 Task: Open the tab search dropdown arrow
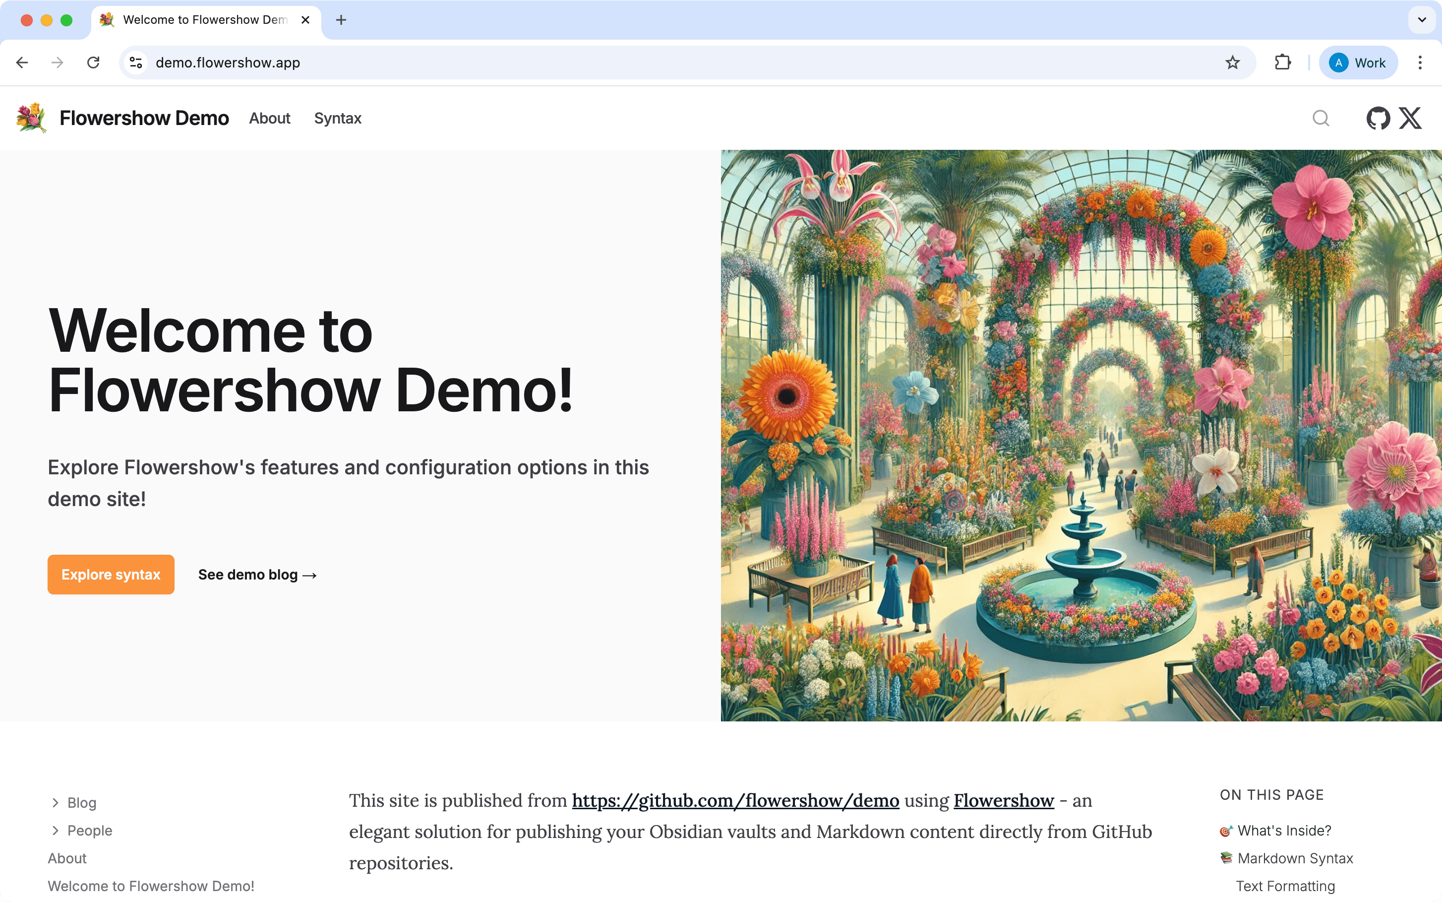[1422, 20]
